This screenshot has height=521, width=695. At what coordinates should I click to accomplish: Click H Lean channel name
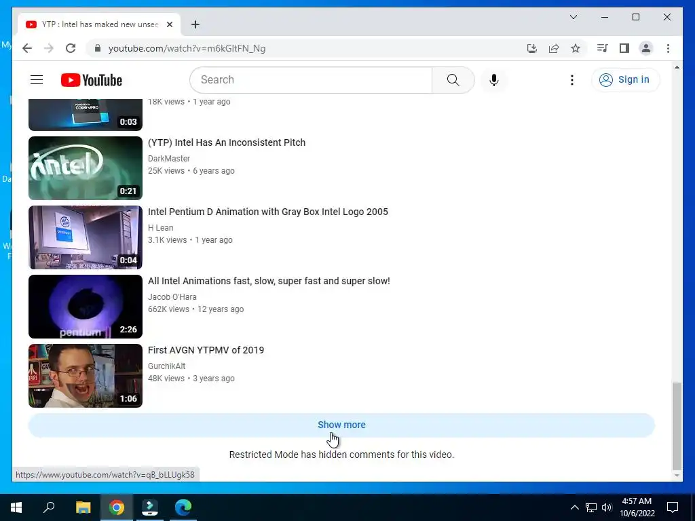(160, 228)
